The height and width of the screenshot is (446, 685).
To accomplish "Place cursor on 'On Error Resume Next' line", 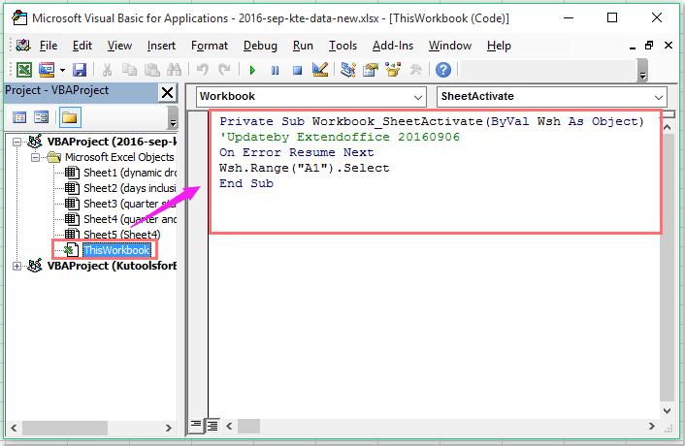I will [297, 152].
